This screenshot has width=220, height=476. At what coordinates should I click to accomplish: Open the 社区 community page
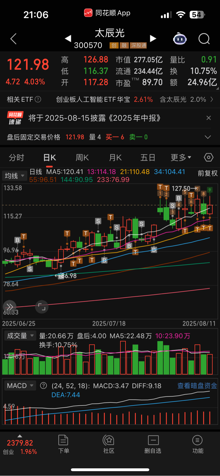click(109, 444)
